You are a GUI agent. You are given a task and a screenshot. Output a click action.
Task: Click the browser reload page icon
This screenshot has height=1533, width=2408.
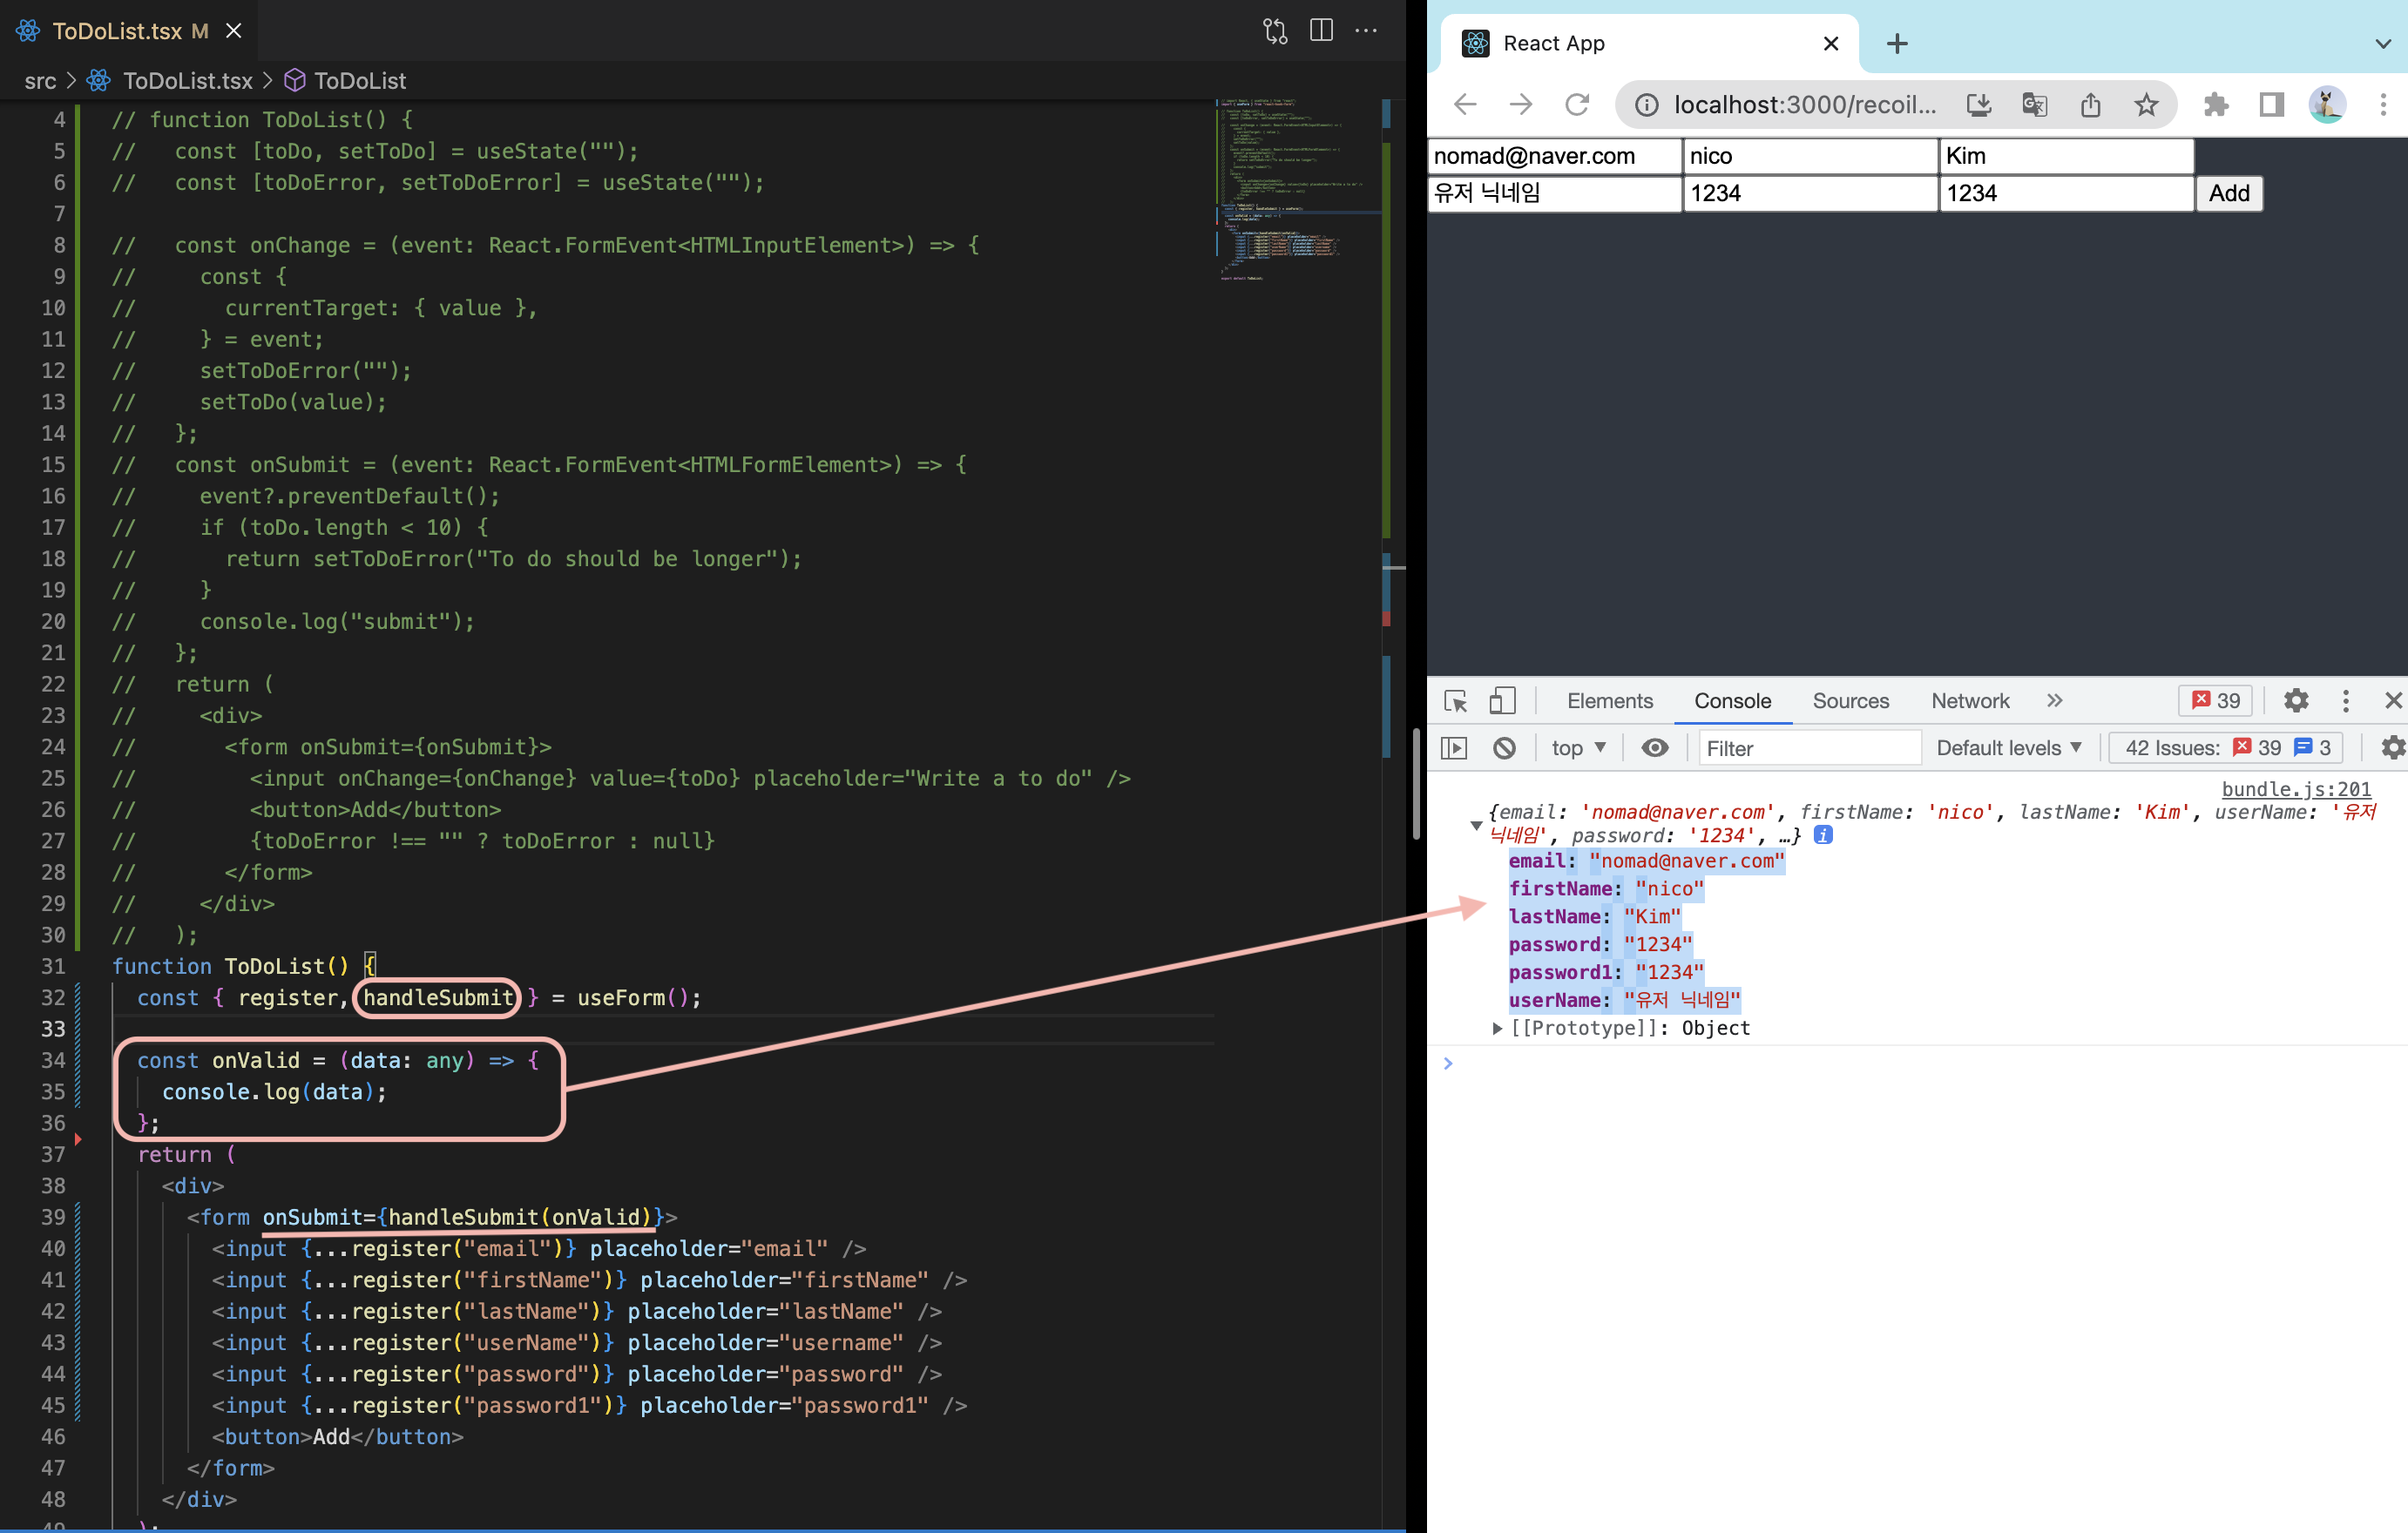pyautogui.click(x=1577, y=104)
